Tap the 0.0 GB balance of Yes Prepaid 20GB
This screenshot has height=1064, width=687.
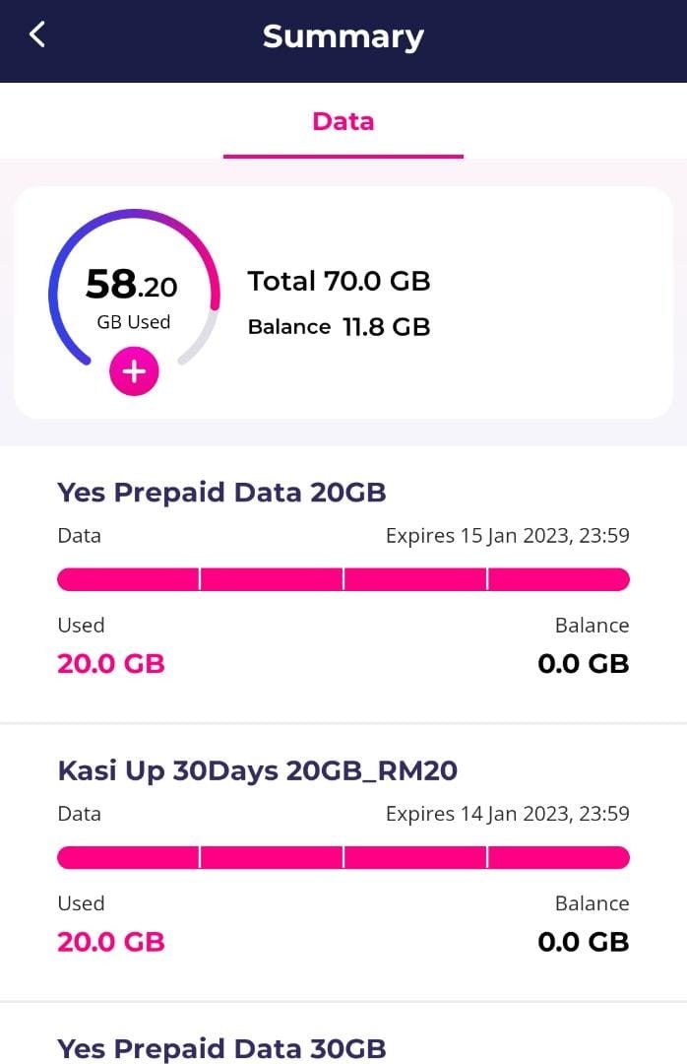[583, 663]
